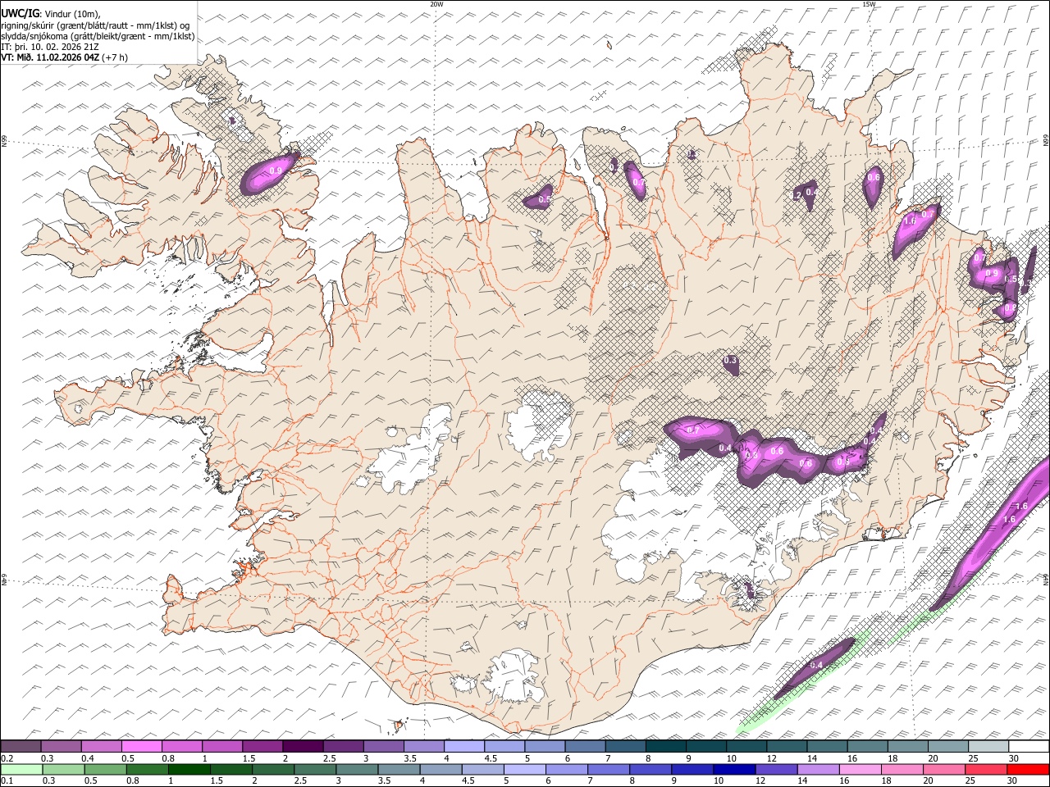The image size is (1050, 787).
Task: Click the deep blue lower swatch starting at 10
Action: [x=733, y=770]
